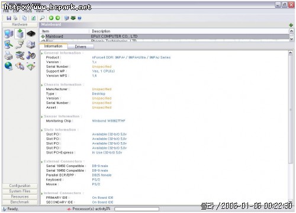Open the File menu
Viewport: 296px width, 213px height.
point(6,11)
